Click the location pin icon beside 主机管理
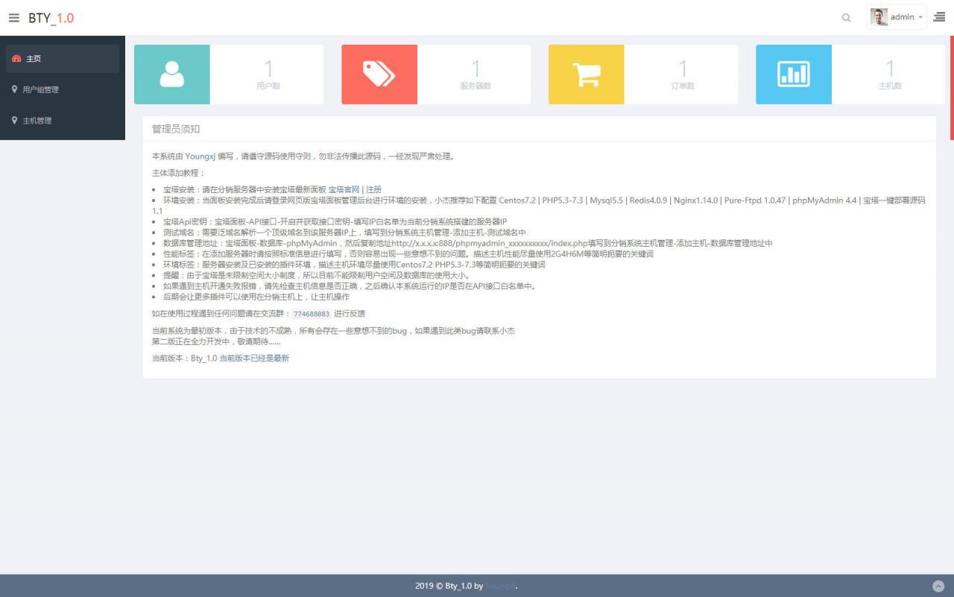 [15, 120]
